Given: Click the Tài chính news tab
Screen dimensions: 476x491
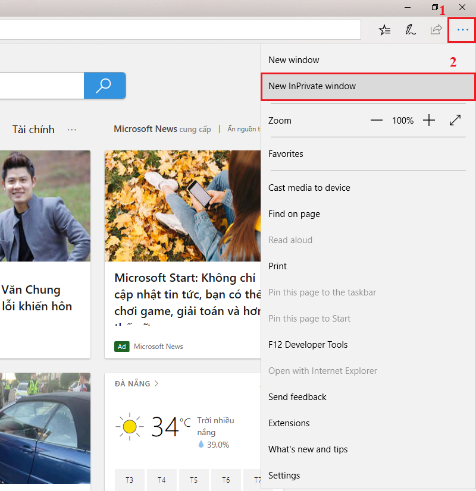Looking at the screenshot, I should [x=33, y=130].
